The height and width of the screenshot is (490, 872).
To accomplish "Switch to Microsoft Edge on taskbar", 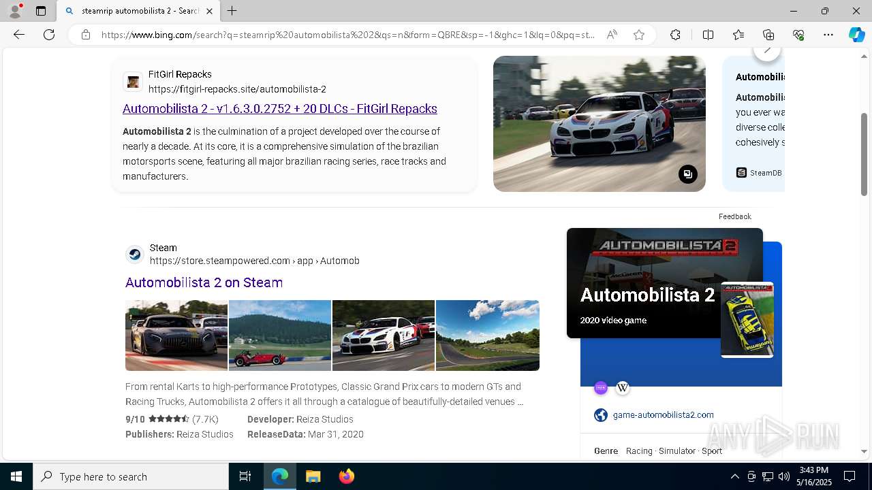I will coord(280,476).
